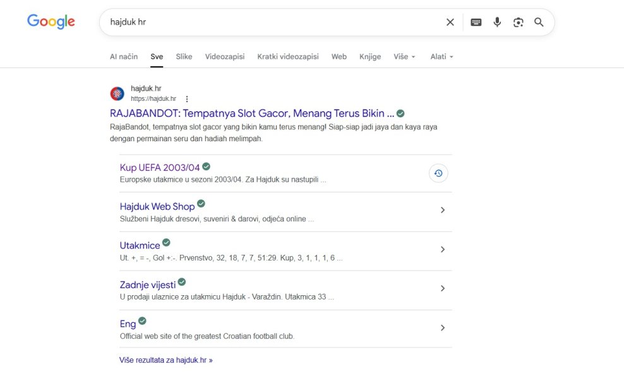Viewport: 624px width, 374px height.
Task: Click snippet text starting 'RajaBandot, tempatnya slot gacor'
Action: pos(273,132)
